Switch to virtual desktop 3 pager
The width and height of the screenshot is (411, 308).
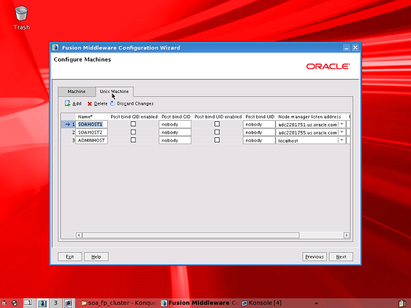point(56,303)
